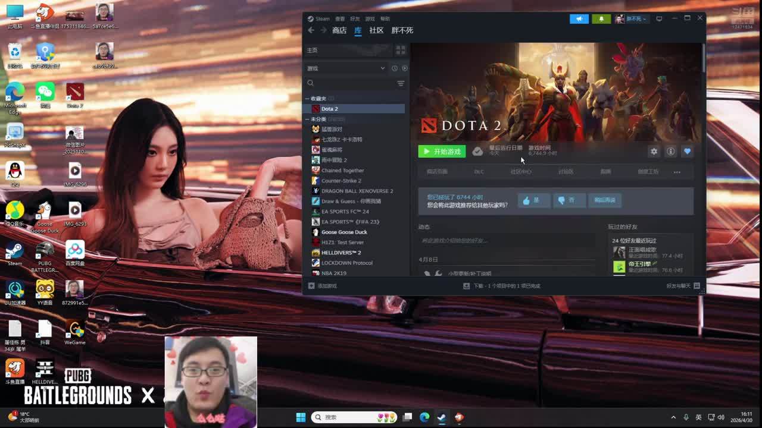This screenshot has height=428, width=762.
Task: Open the 游戏 library filter dropdown
Action: (346, 68)
